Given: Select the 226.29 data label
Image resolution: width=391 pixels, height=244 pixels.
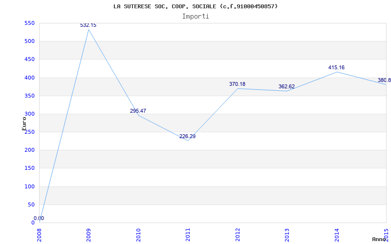Looking at the screenshot, I should click(x=187, y=137).
